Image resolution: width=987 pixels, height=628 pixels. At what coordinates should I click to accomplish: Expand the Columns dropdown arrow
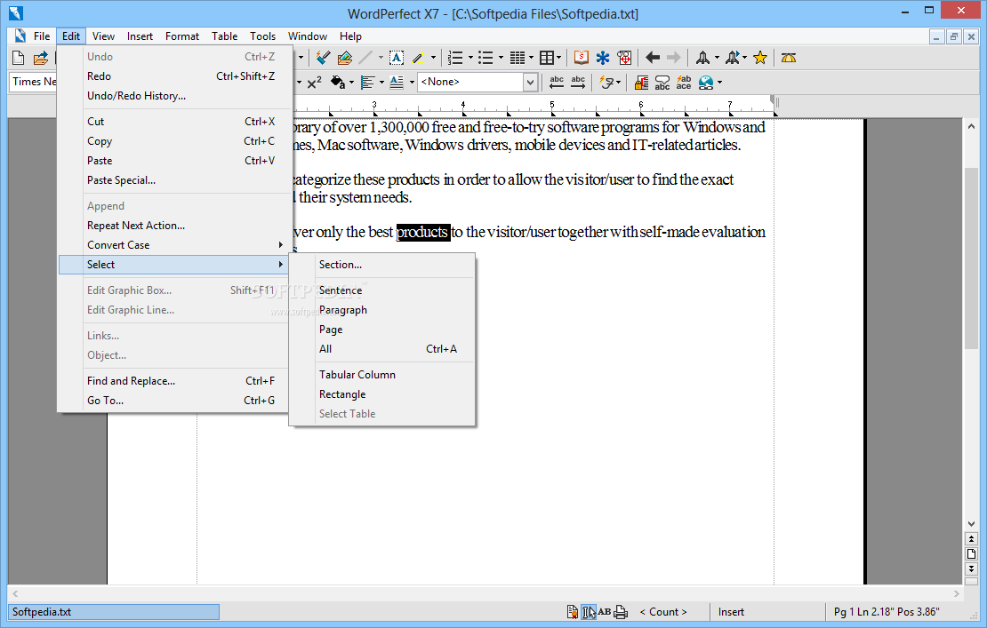pos(531,58)
